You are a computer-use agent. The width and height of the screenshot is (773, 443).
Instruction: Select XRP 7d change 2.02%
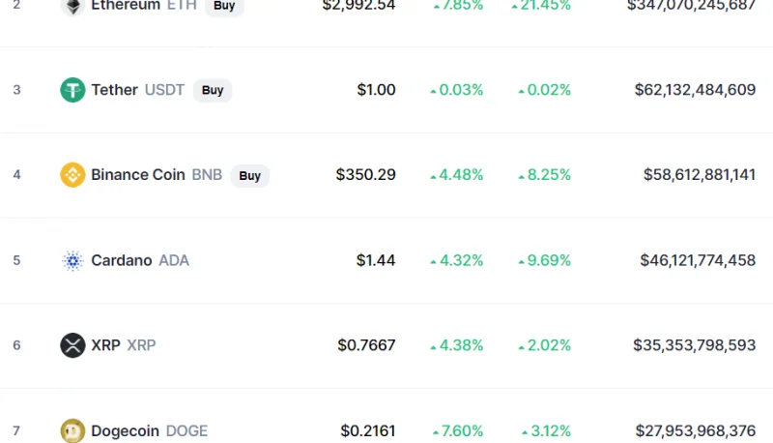pos(545,345)
